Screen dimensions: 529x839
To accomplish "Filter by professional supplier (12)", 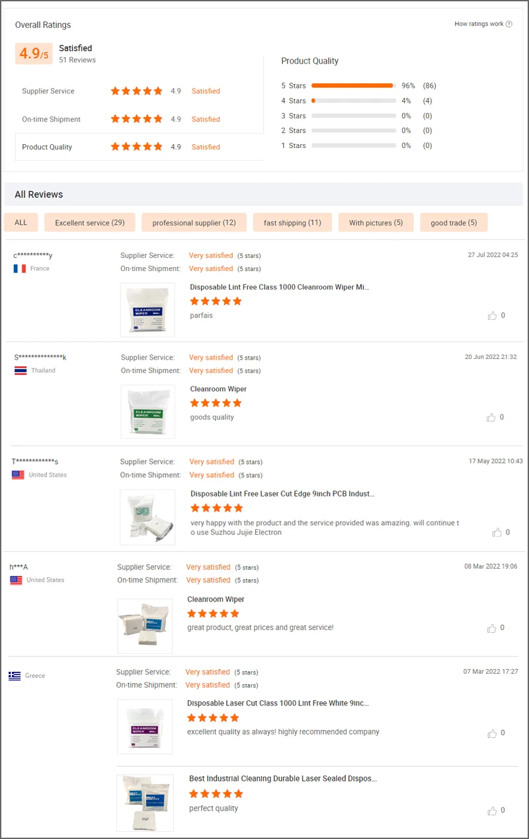I will (194, 223).
